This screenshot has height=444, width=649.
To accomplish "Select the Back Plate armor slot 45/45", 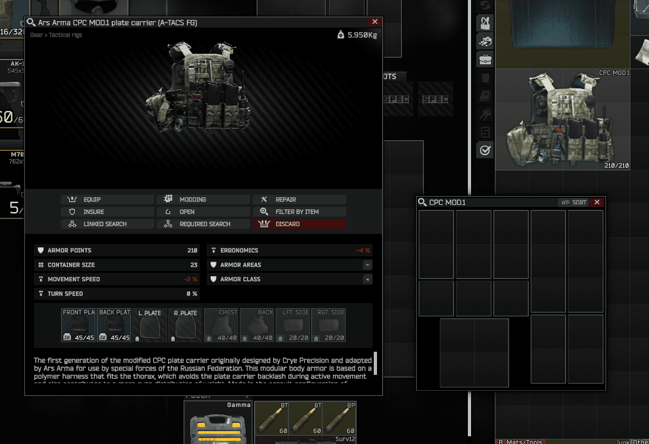I will tap(114, 325).
